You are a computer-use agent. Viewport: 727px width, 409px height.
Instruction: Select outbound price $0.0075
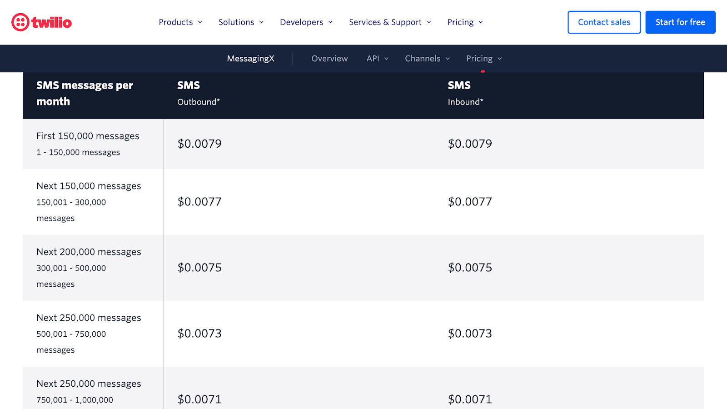point(199,268)
